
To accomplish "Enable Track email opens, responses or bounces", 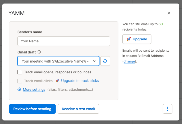I will 20,72.
